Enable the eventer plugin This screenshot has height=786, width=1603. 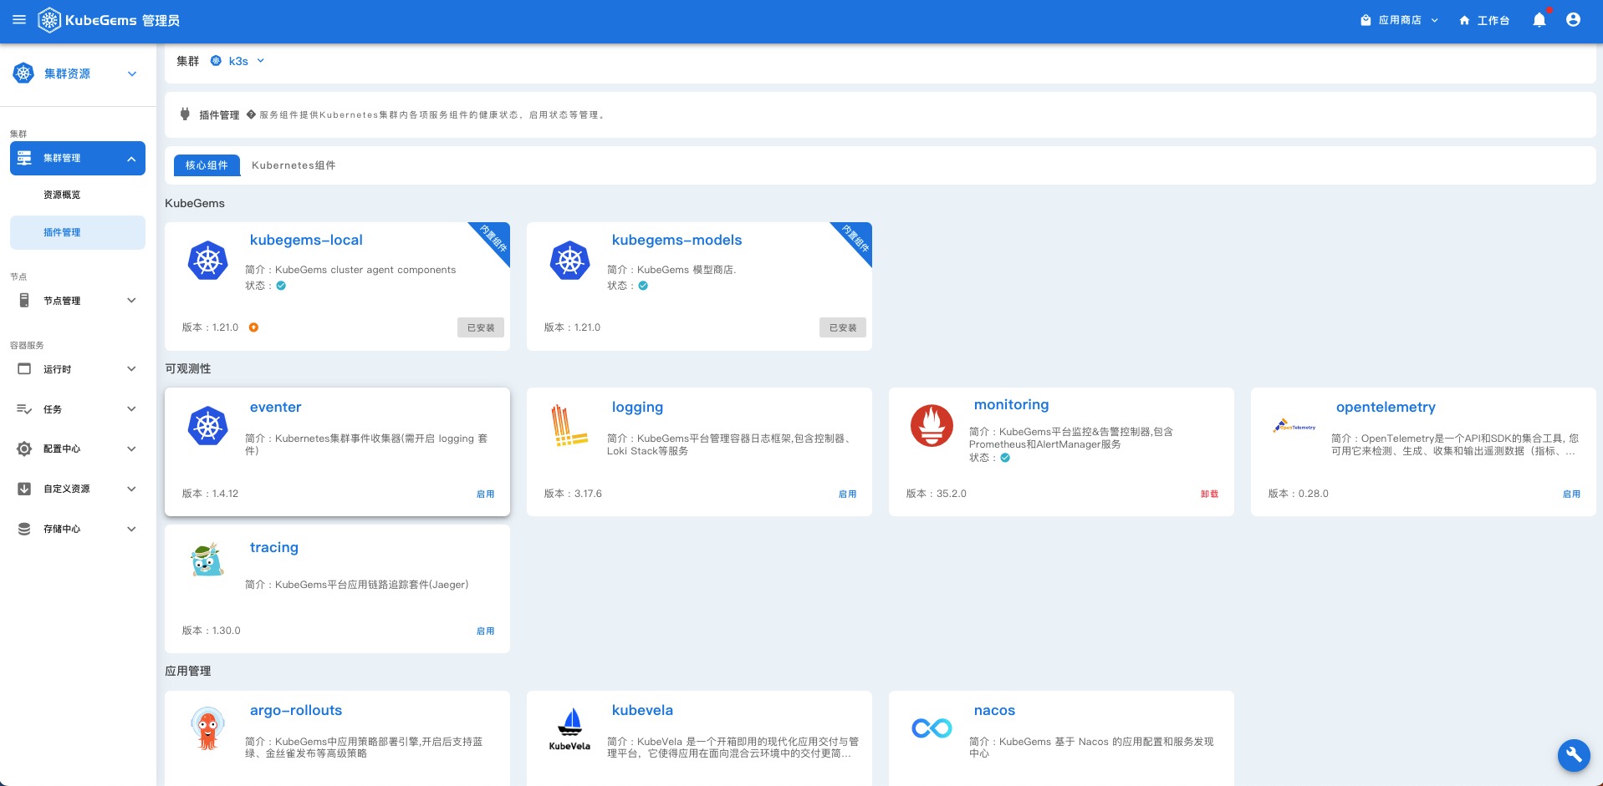coord(485,494)
